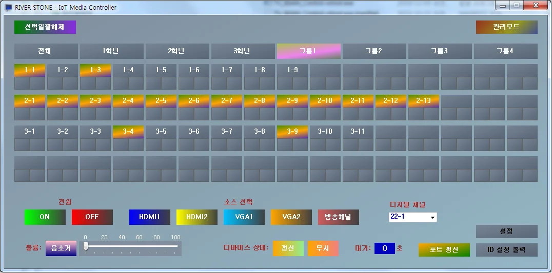Switch to the 그룹1 group tab
The height and width of the screenshot is (273, 552).
click(308, 51)
